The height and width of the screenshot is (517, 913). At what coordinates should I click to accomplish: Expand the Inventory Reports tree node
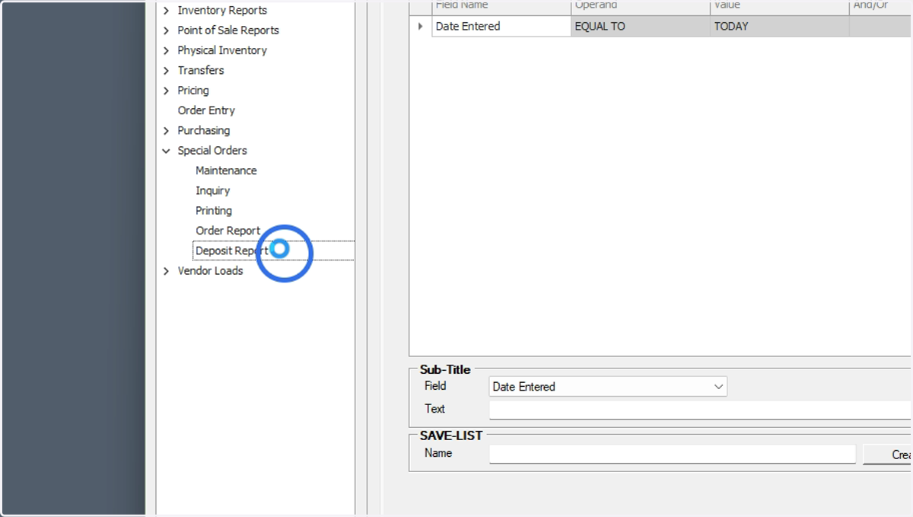pos(166,11)
